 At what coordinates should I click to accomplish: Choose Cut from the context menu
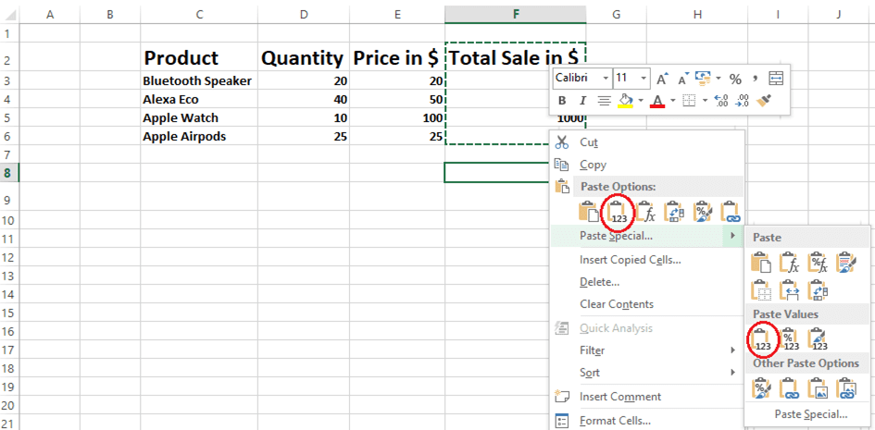click(588, 142)
